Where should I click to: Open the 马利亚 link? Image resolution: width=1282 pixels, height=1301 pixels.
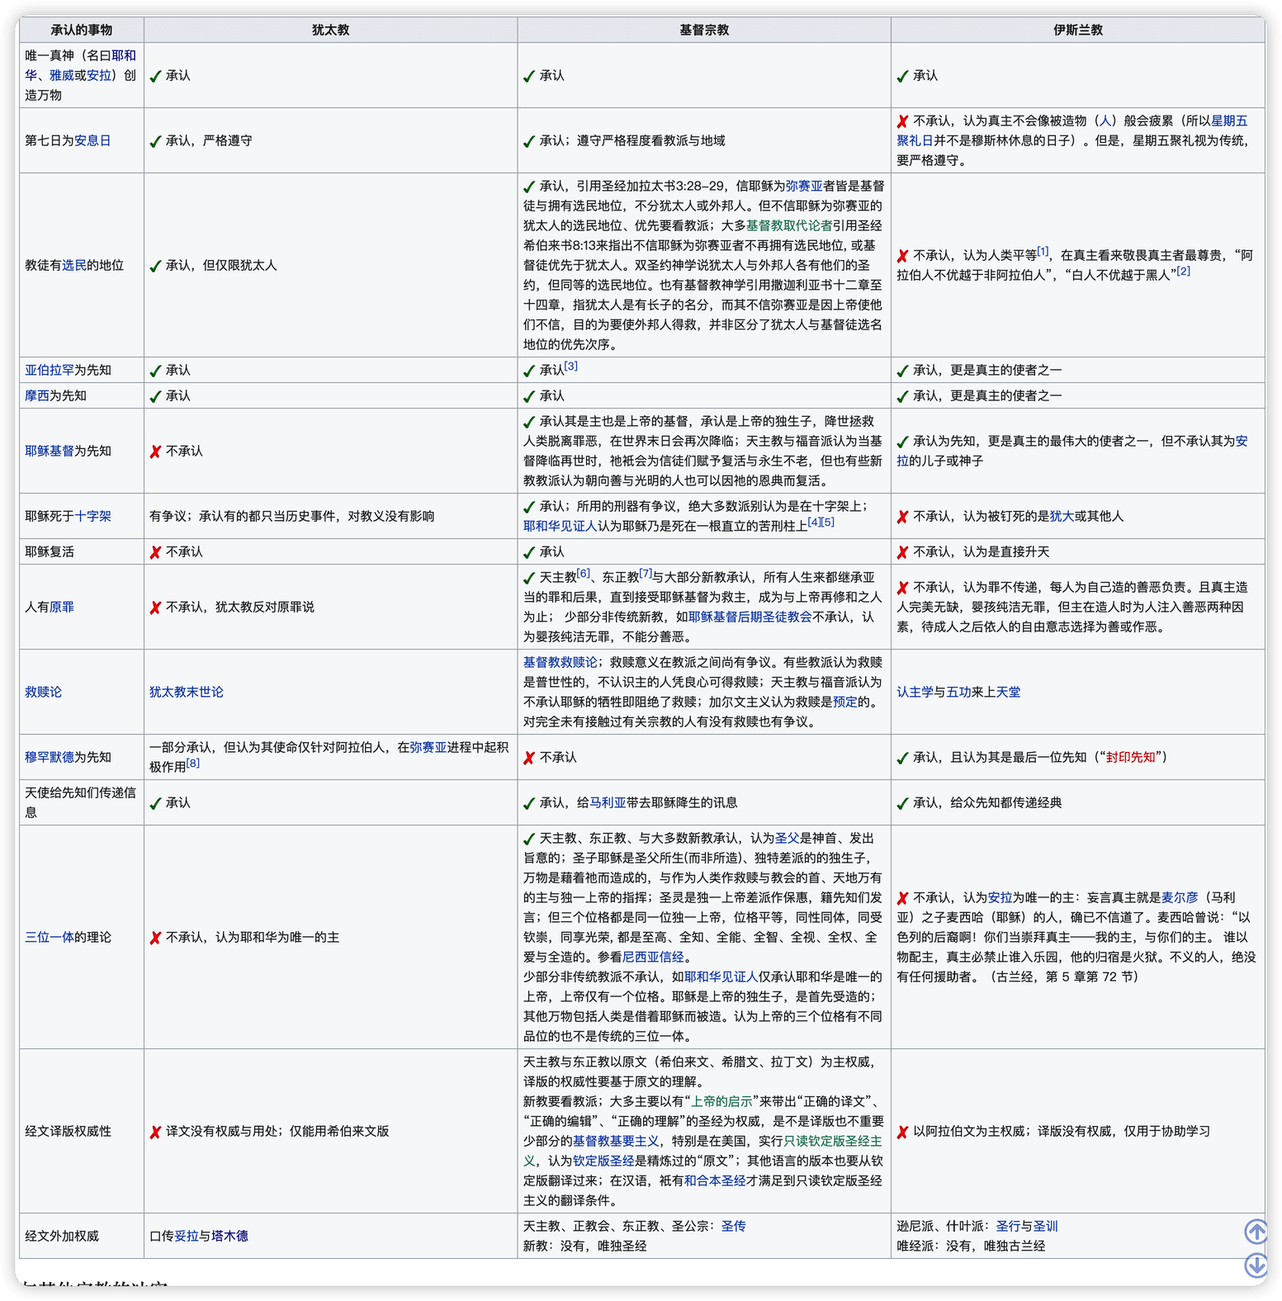608,802
